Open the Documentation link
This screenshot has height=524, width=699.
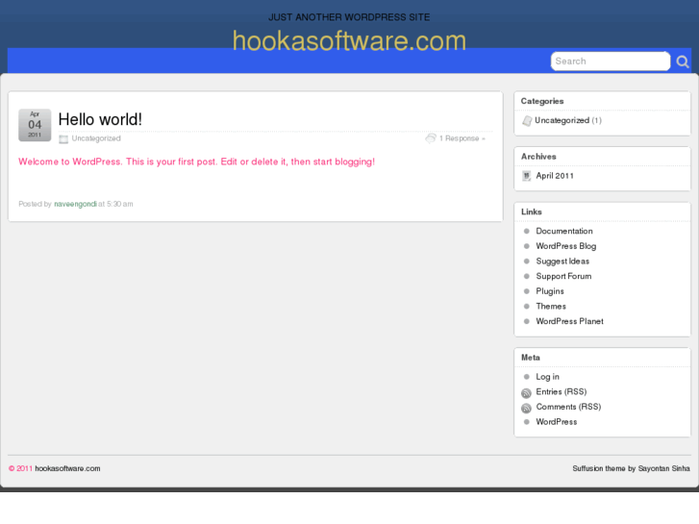coord(564,231)
